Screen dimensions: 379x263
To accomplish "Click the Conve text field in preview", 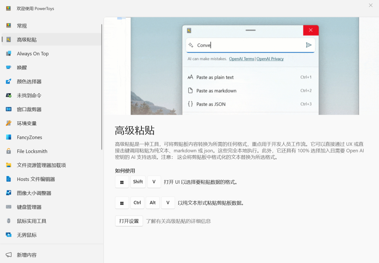I will coord(251,45).
